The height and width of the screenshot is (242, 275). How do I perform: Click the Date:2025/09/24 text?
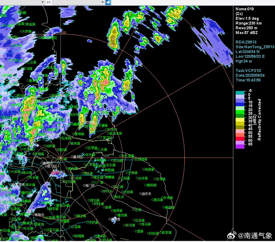250,75
